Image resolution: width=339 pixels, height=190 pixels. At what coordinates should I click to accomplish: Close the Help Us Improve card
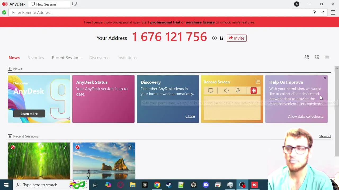click(325, 78)
